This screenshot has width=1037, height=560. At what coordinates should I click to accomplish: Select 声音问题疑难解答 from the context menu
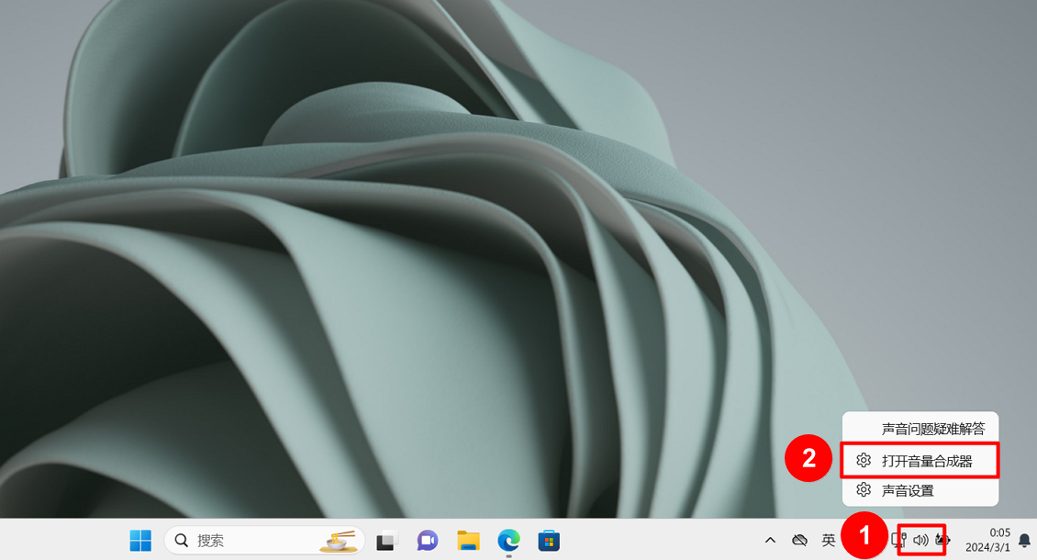pyautogui.click(x=932, y=429)
